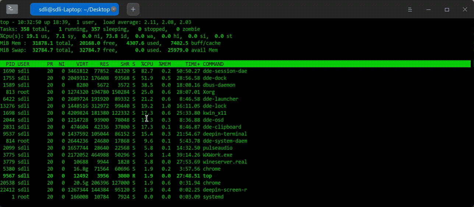Select the dbus-daemon process name
Viewport: 474px width, 207px height.
tap(219, 85)
